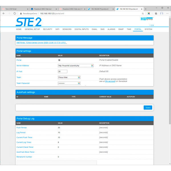Go to the ALARMS tab

pos(111,29)
